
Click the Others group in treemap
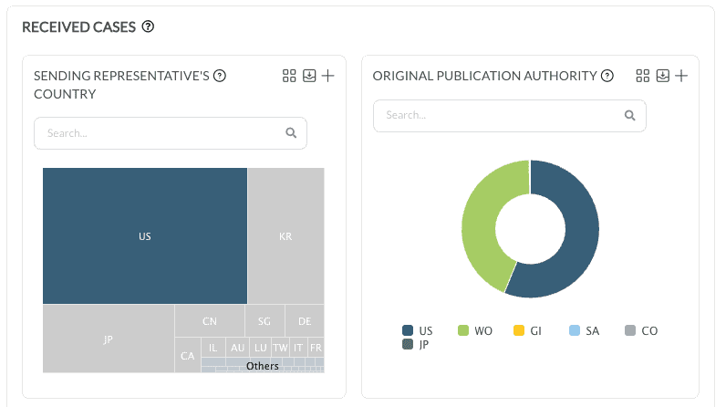point(263,365)
